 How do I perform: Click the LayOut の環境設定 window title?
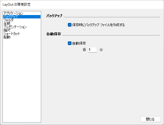tap(16, 5)
